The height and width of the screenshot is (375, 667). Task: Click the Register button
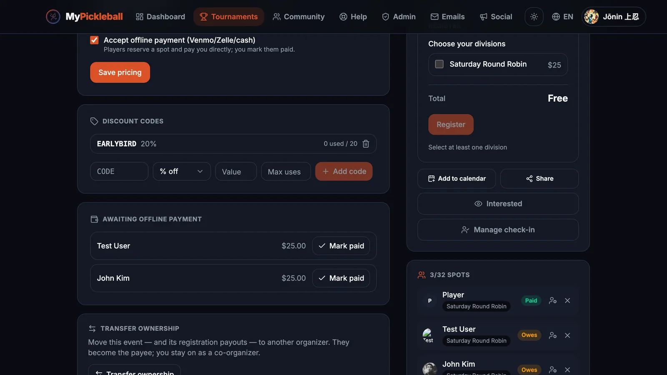[x=451, y=125]
